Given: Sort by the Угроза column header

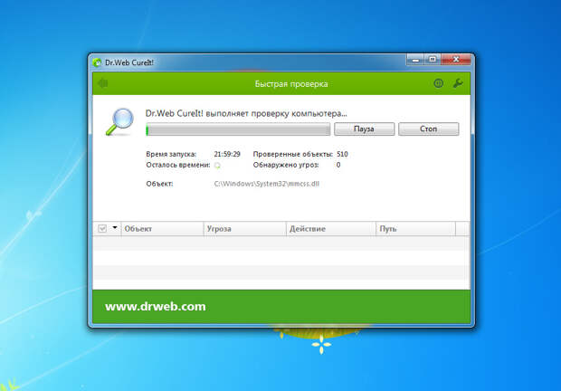Looking at the screenshot, I should (244, 229).
